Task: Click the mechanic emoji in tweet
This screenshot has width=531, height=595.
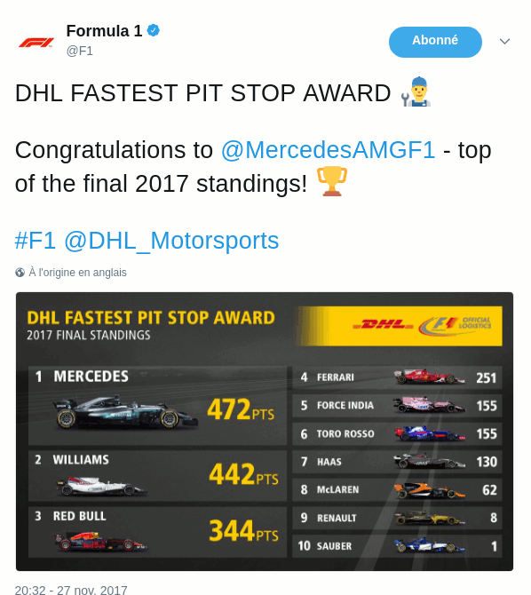Action: [x=416, y=91]
